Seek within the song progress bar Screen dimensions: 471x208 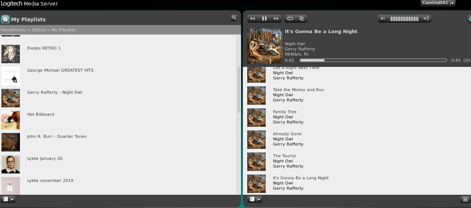click(373, 60)
